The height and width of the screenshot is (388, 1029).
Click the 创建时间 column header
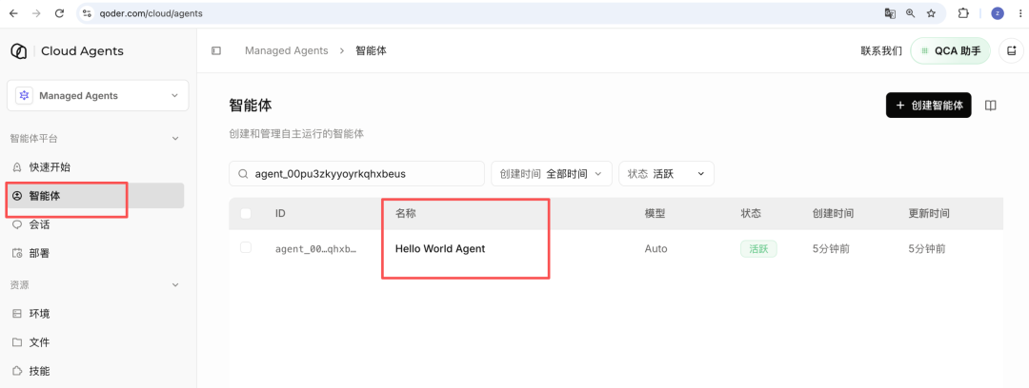tap(833, 213)
